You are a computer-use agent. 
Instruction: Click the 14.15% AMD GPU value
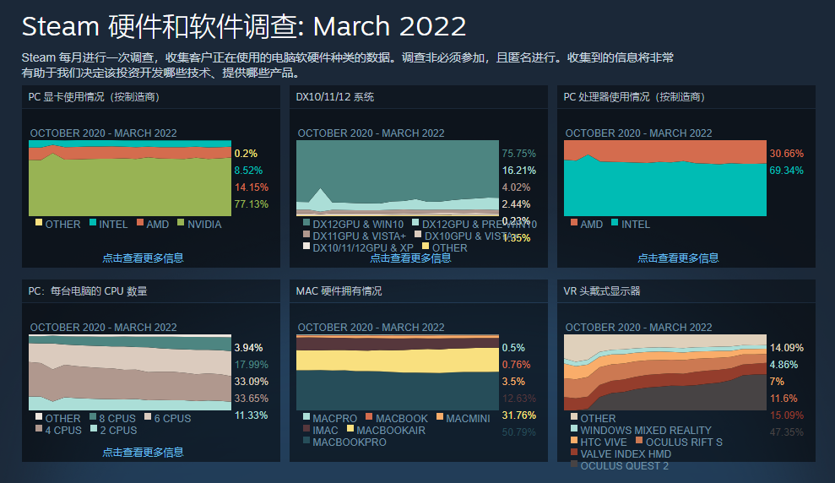click(x=252, y=187)
